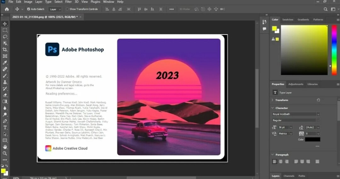Swap foreground and background colors icon
Viewport: 340px width, 179px height.
(7, 166)
